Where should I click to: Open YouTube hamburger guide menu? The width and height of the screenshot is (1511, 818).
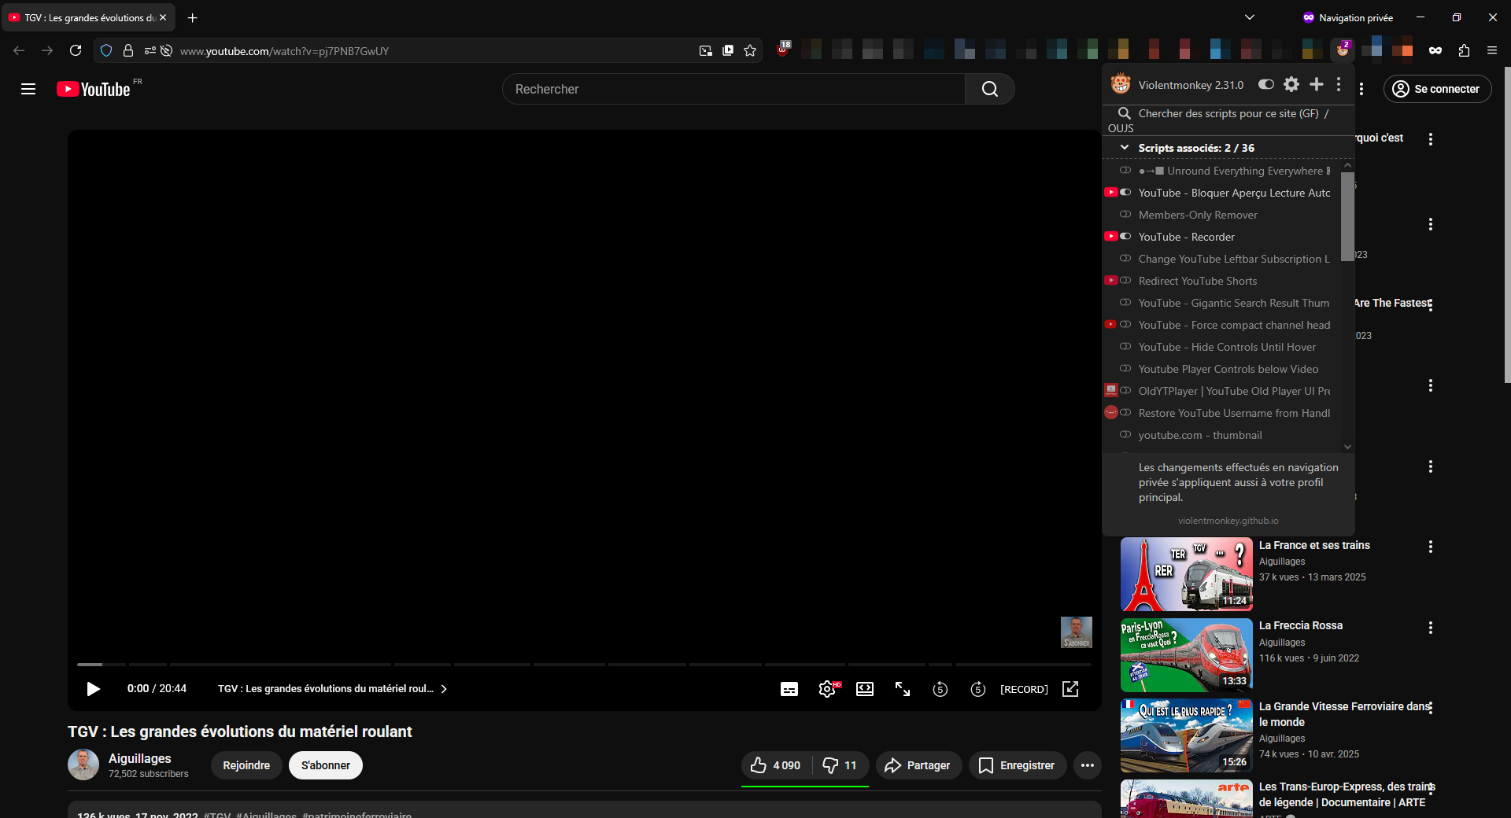pyautogui.click(x=28, y=89)
